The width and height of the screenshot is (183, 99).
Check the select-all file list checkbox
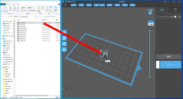click(175, 17)
